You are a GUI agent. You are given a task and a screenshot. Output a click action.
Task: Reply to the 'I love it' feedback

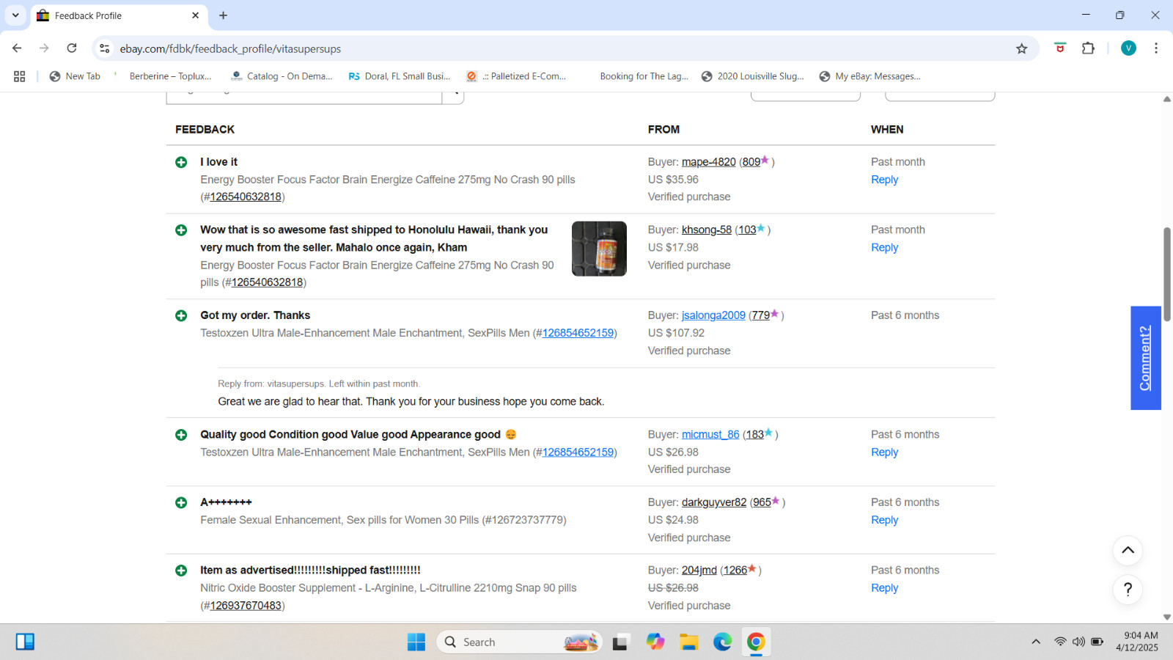884,180
